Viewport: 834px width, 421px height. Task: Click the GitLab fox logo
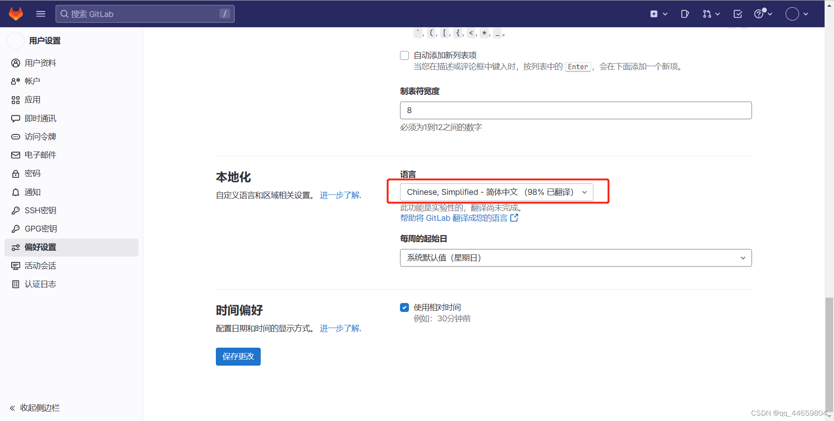[x=16, y=14]
